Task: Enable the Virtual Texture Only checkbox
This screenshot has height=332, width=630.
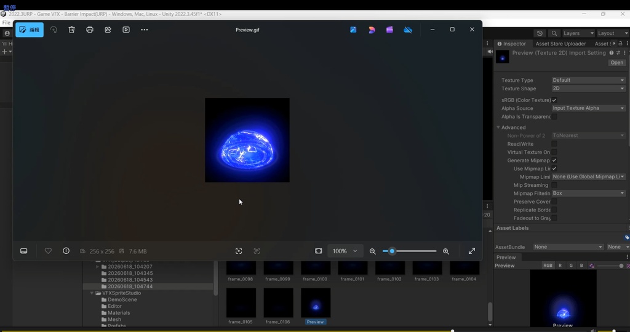Action: [554, 152]
